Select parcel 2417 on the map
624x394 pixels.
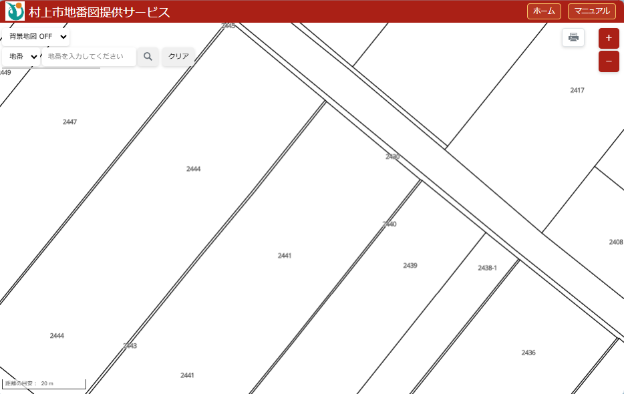[577, 90]
